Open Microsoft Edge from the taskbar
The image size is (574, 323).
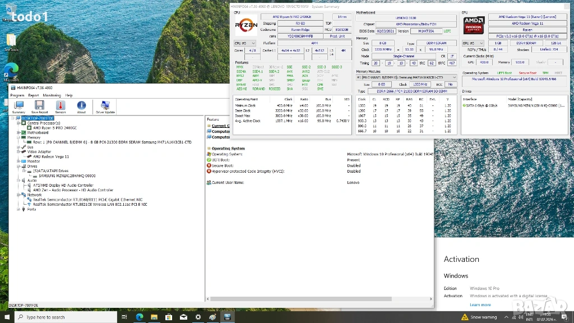140,317
